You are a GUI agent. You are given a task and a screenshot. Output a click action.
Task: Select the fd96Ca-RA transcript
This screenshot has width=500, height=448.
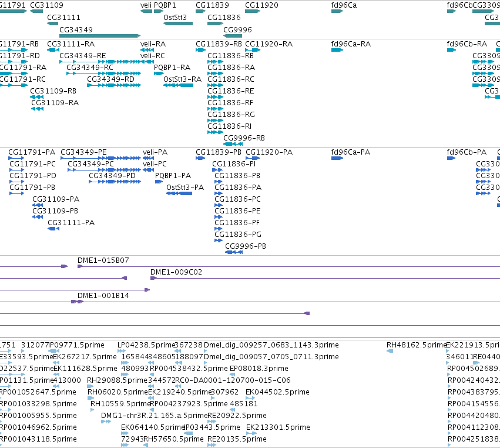point(351,44)
